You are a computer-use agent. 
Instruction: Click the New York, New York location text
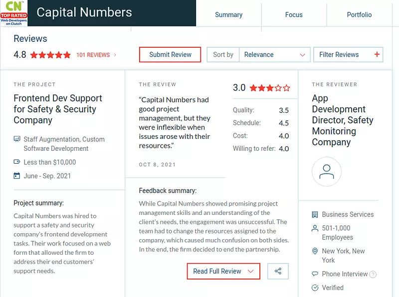coord(343,255)
